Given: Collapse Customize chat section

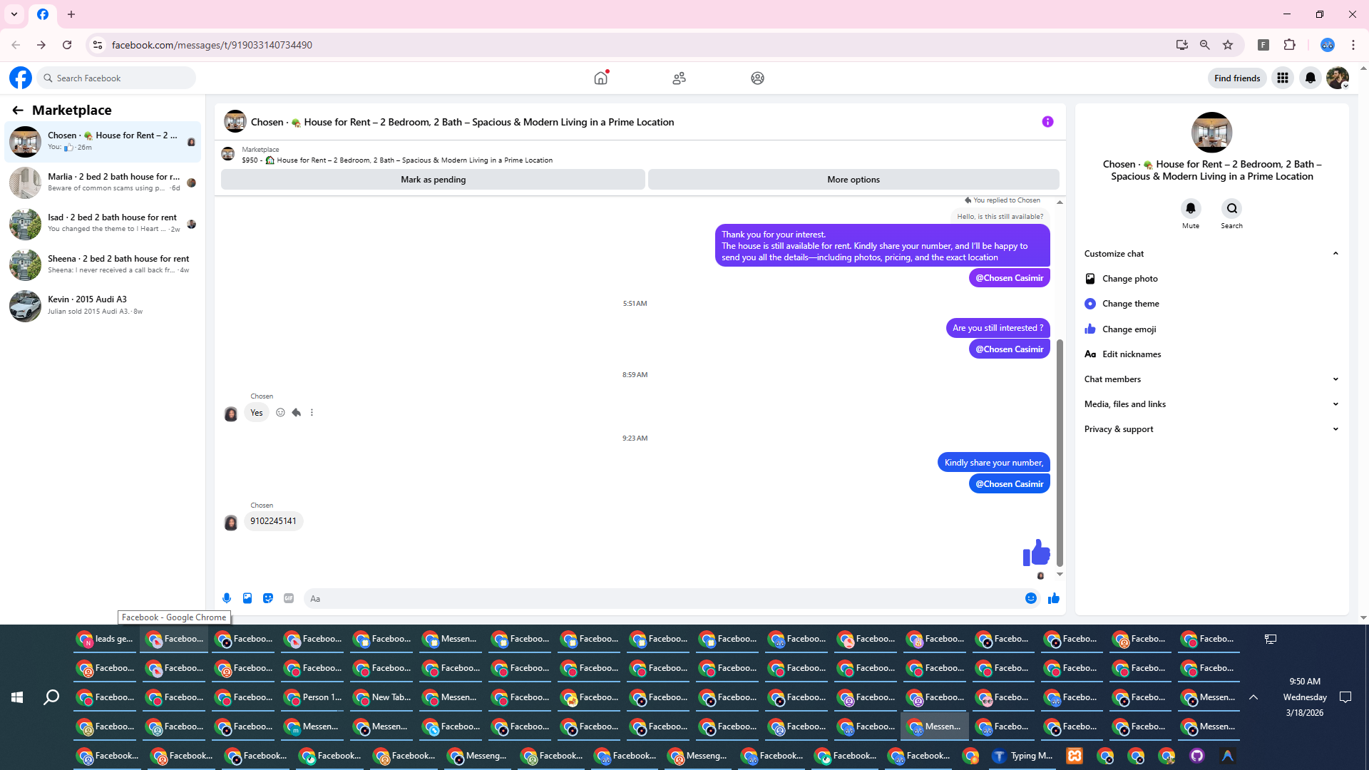Looking at the screenshot, I should [1211, 254].
